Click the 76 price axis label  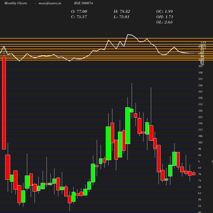[200, 174]
